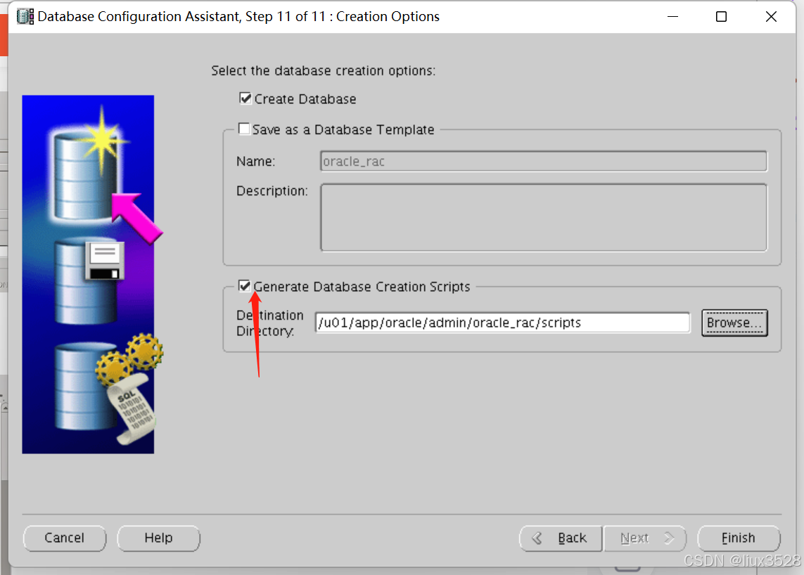Image resolution: width=804 pixels, height=575 pixels.
Task: Maximize the Database Configuration Assistant window
Action: click(x=721, y=16)
